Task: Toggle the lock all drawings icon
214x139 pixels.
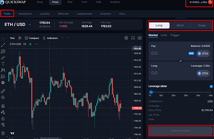Action: [3, 119]
